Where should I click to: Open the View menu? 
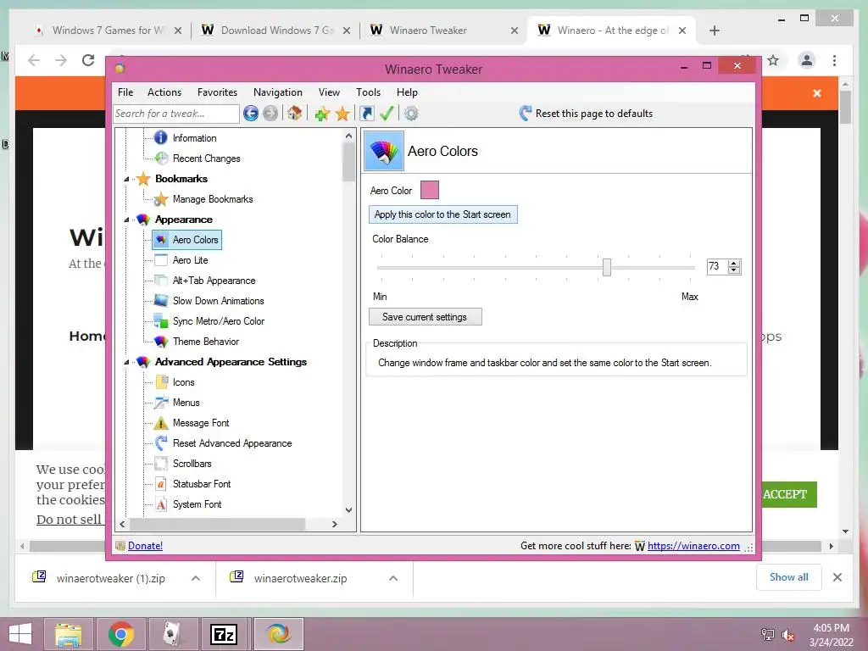(329, 92)
